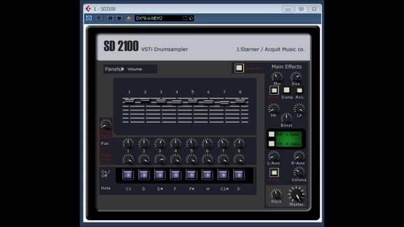404x227 pixels.
Task: Click the Main Effects heading
Action: tap(287, 67)
